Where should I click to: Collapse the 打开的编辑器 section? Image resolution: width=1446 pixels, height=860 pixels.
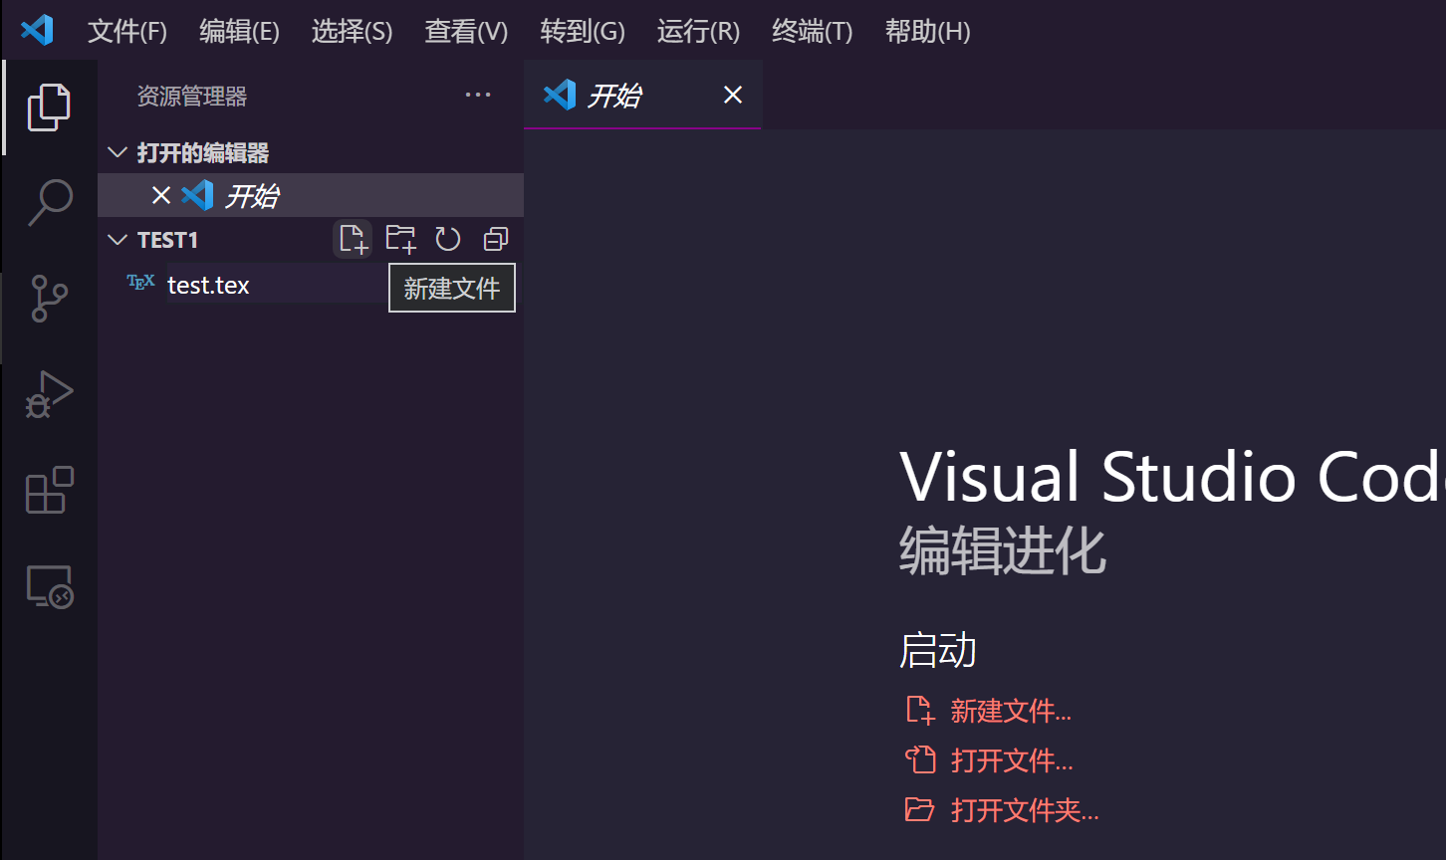[117, 152]
